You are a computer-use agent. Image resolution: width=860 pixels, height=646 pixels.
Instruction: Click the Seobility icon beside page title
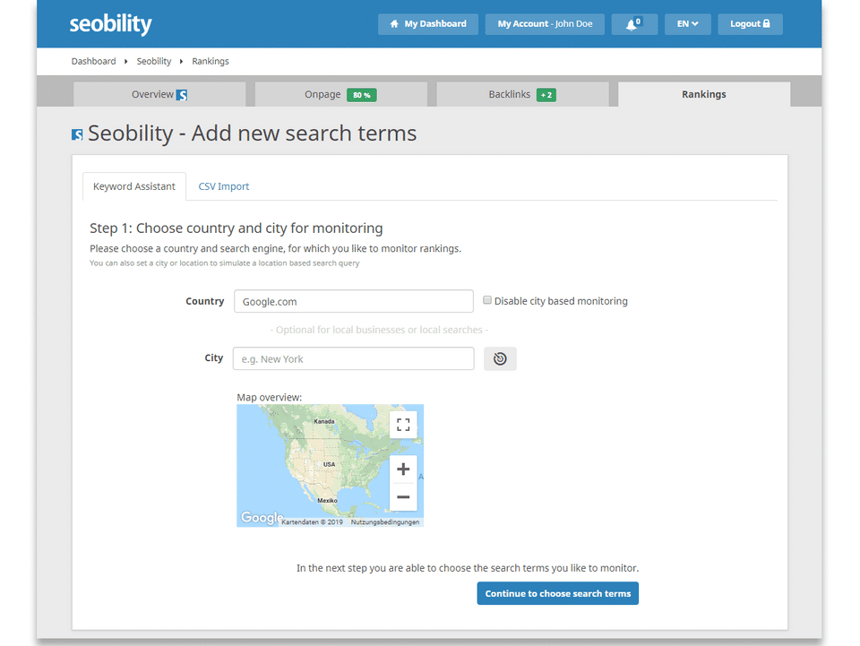point(77,134)
